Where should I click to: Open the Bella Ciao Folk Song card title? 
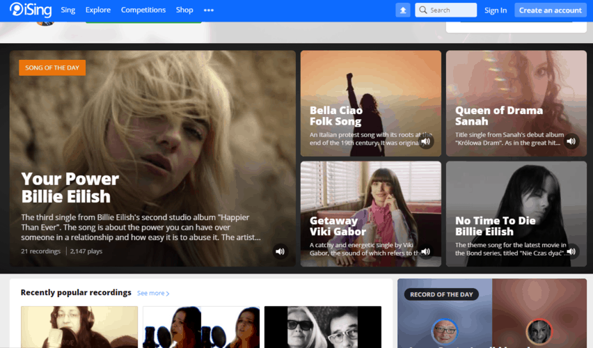[336, 116]
